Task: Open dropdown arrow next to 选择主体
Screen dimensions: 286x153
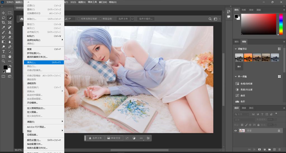Action: click(132, 19)
